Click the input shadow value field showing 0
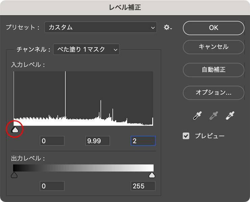 [52, 141]
